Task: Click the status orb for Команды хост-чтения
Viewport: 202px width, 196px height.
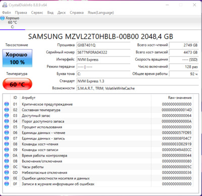Action: point(7,144)
